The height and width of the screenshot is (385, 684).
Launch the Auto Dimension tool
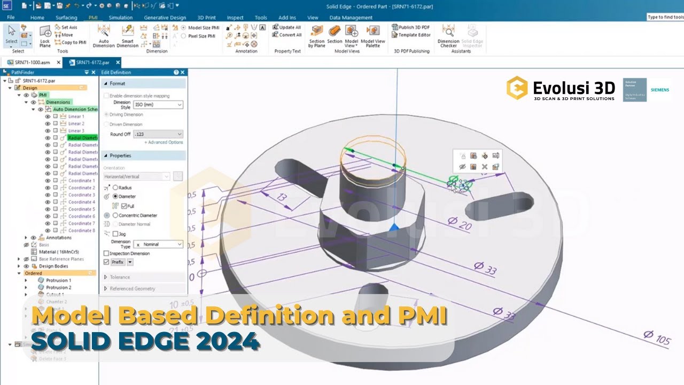[104, 37]
